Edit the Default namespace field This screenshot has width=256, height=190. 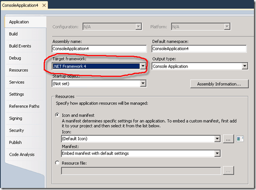tap(199, 49)
